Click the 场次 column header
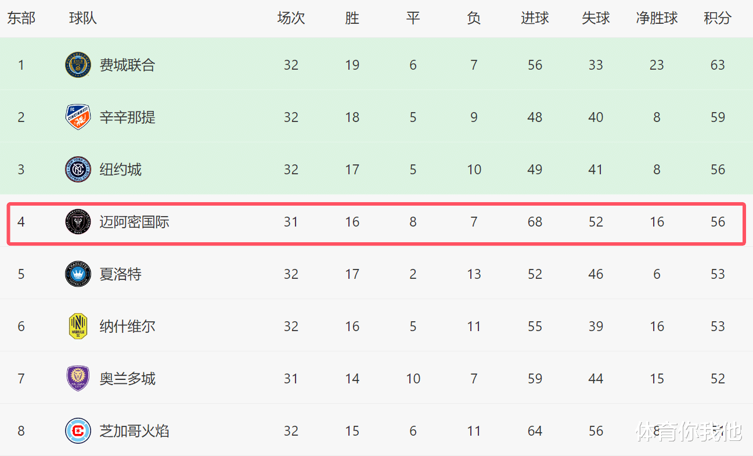753x456 pixels. 291,18
